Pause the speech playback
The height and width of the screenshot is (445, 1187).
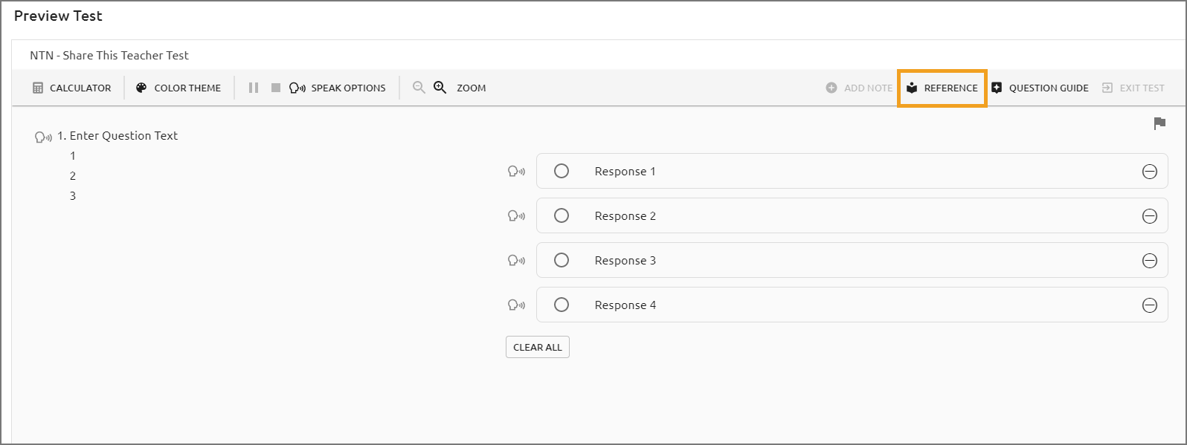pyautogui.click(x=254, y=88)
